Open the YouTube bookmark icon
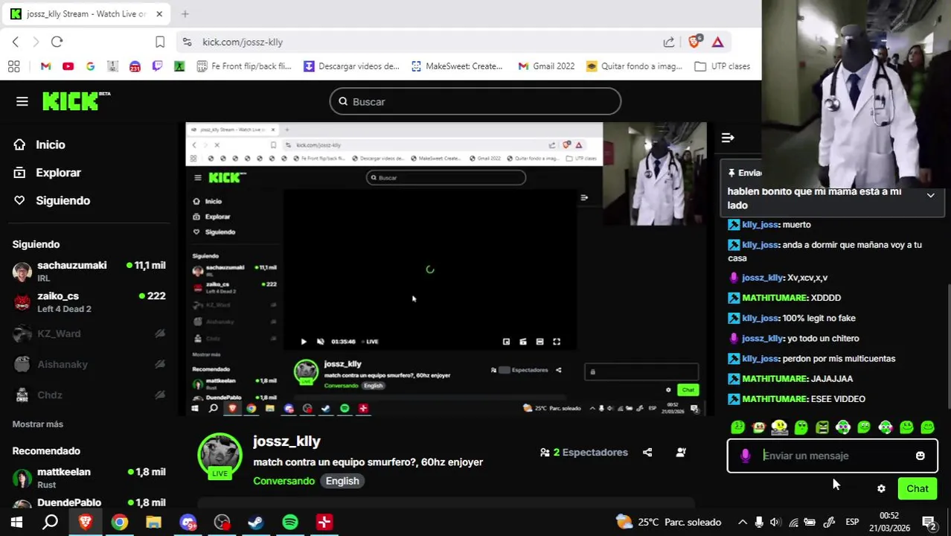Screen dimensions: 951x536 (x=68, y=66)
